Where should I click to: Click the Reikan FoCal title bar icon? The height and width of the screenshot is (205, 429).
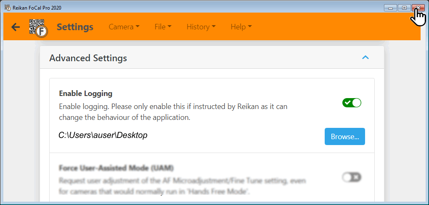[8, 8]
